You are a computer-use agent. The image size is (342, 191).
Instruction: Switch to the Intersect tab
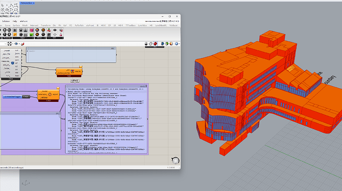point(34,25)
